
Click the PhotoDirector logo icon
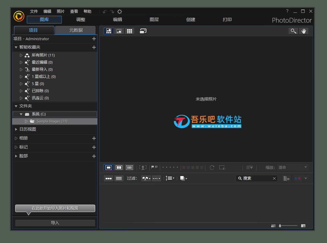point(19,16)
